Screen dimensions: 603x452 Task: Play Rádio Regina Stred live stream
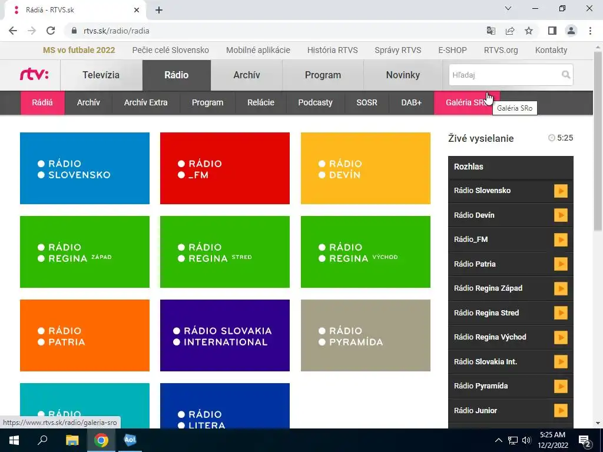tap(561, 313)
